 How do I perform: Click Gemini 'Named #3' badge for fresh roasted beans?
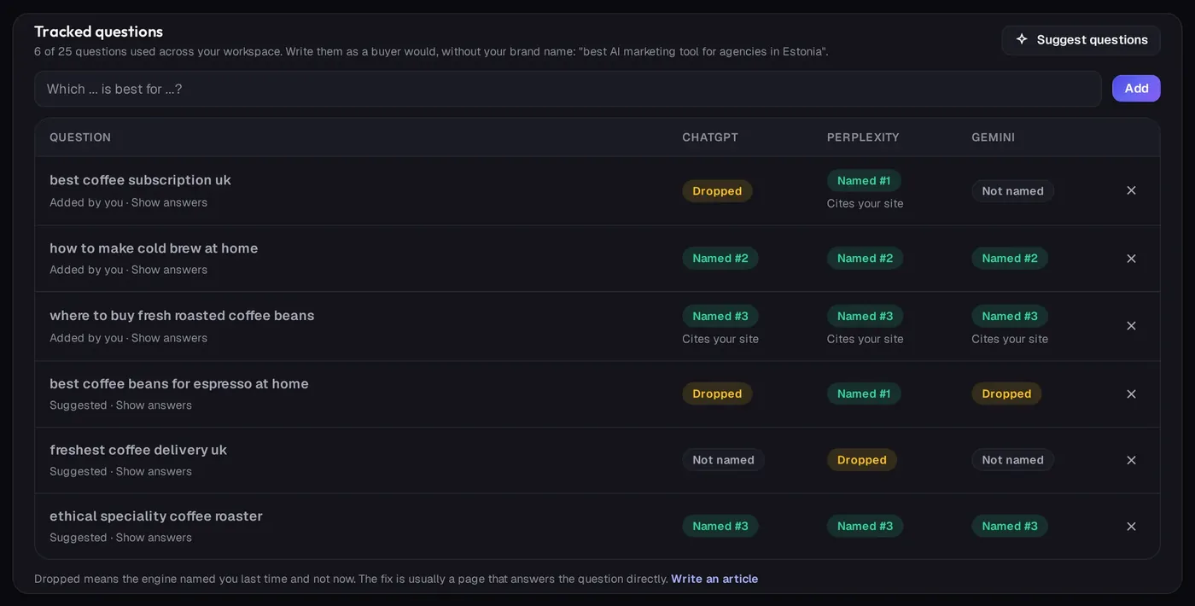coord(1010,317)
